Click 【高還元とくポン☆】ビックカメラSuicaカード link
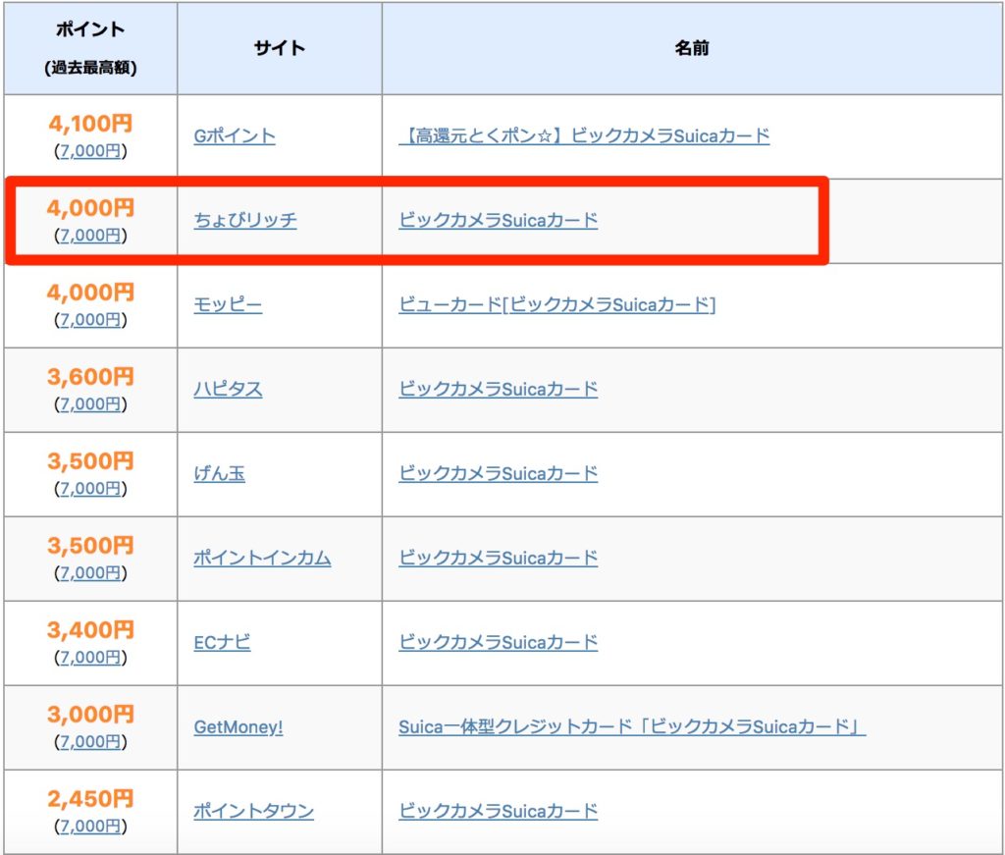 pyautogui.click(x=584, y=135)
